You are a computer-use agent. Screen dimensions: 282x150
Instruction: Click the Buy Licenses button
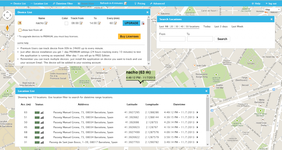pos(129,36)
